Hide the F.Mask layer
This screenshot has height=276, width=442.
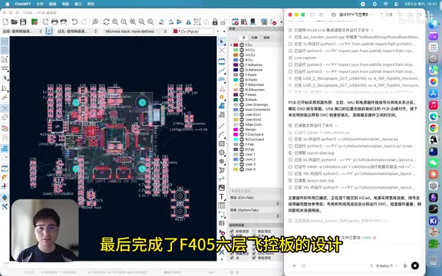coord(242,94)
